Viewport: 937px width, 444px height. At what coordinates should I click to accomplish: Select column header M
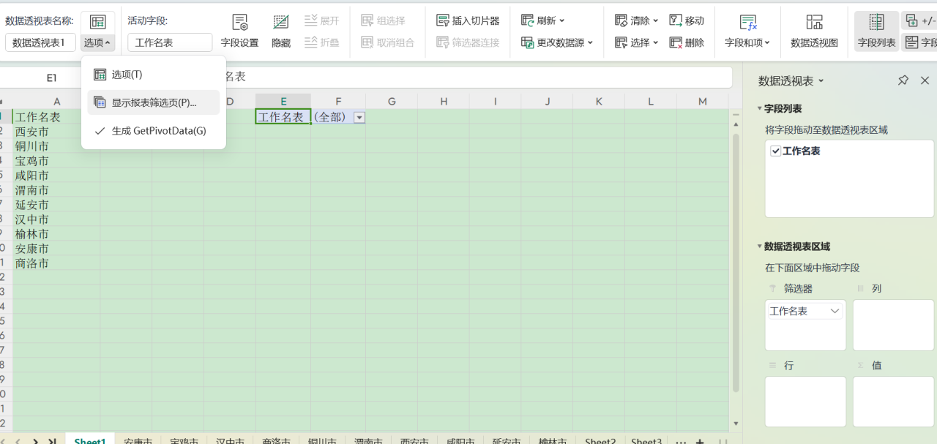pos(703,101)
